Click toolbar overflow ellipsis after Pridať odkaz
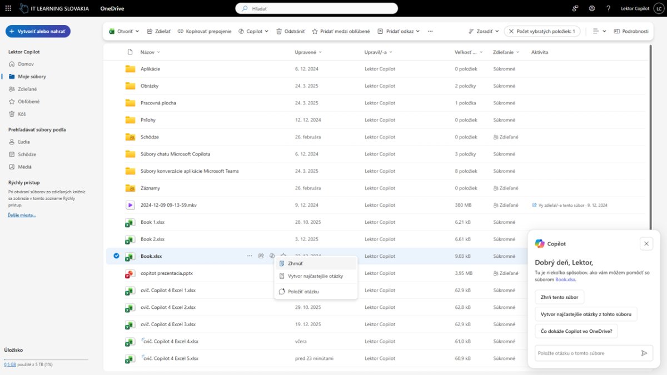 (x=430, y=32)
